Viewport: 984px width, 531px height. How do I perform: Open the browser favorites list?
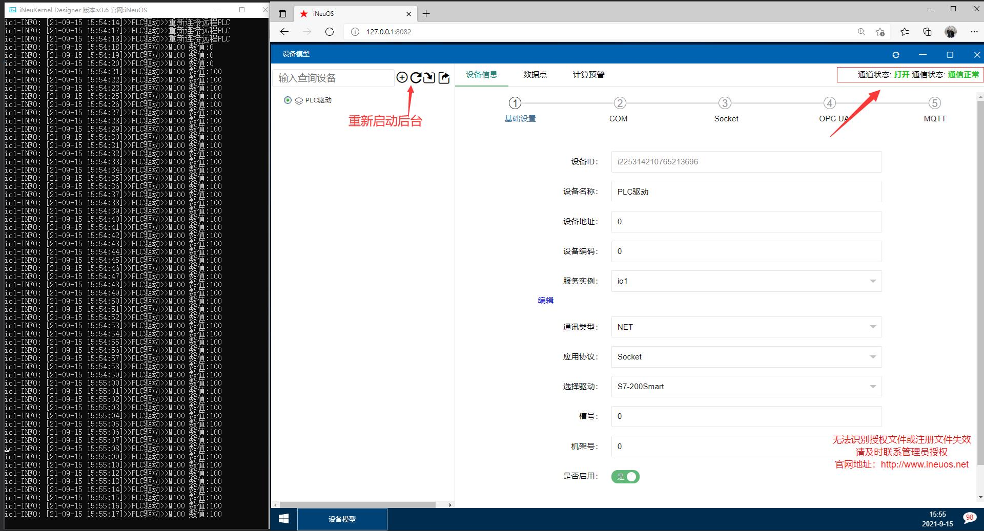coord(905,32)
